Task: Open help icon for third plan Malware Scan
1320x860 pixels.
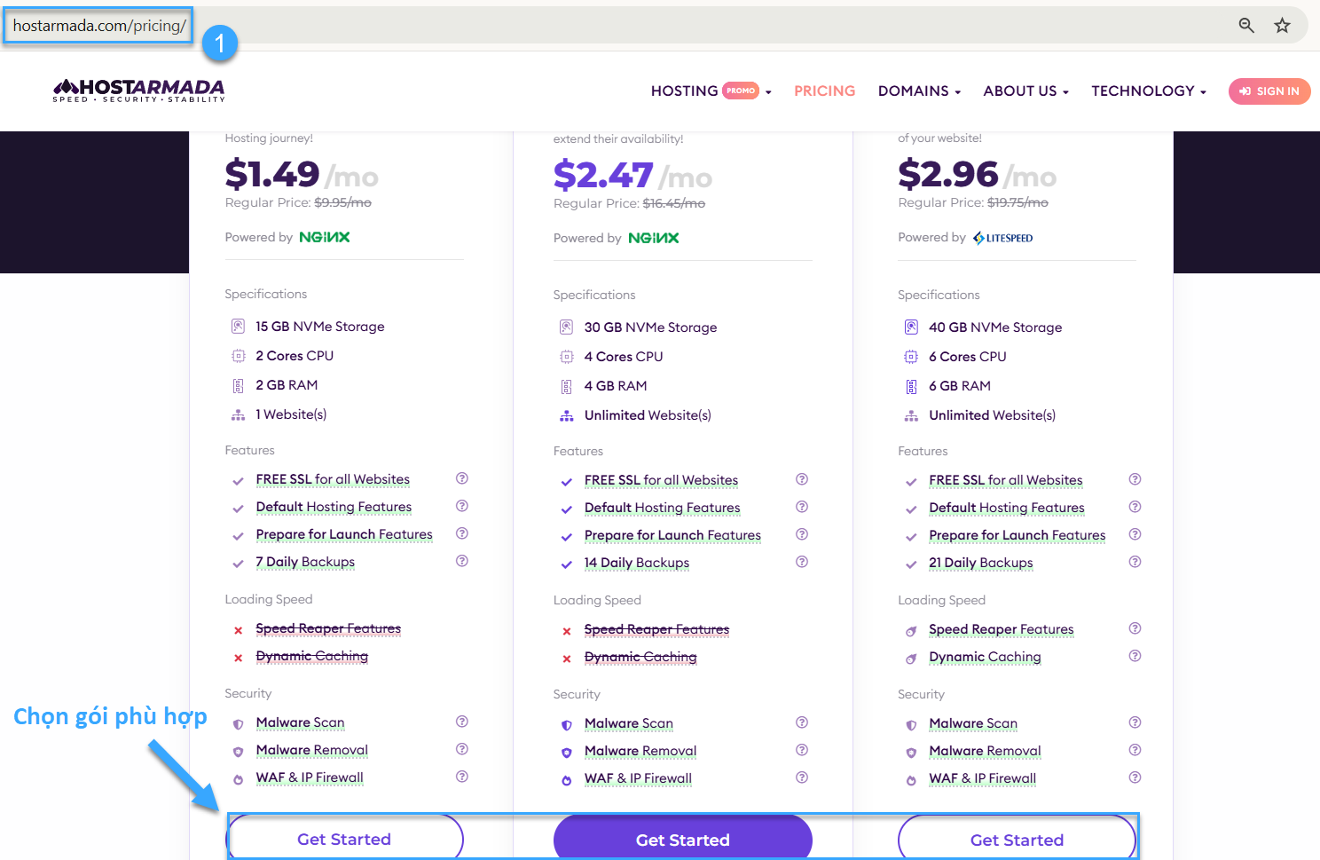Action: pos(1135,722)
